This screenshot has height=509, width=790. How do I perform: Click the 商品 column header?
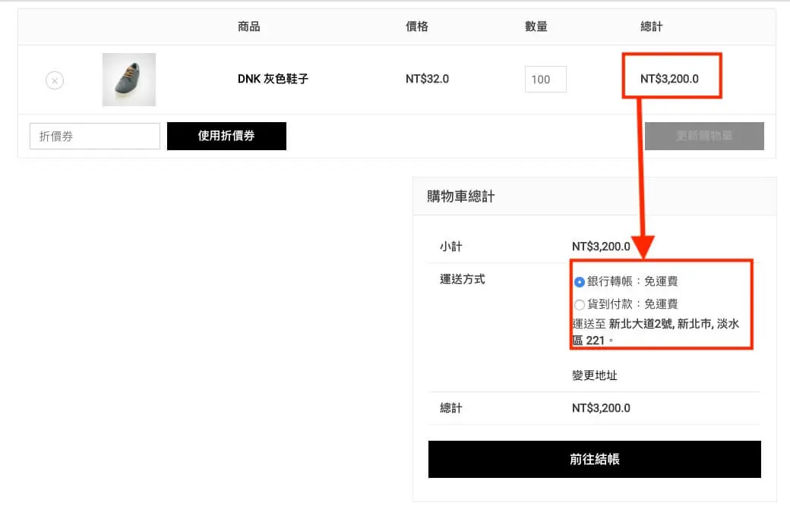click(249, 27)
